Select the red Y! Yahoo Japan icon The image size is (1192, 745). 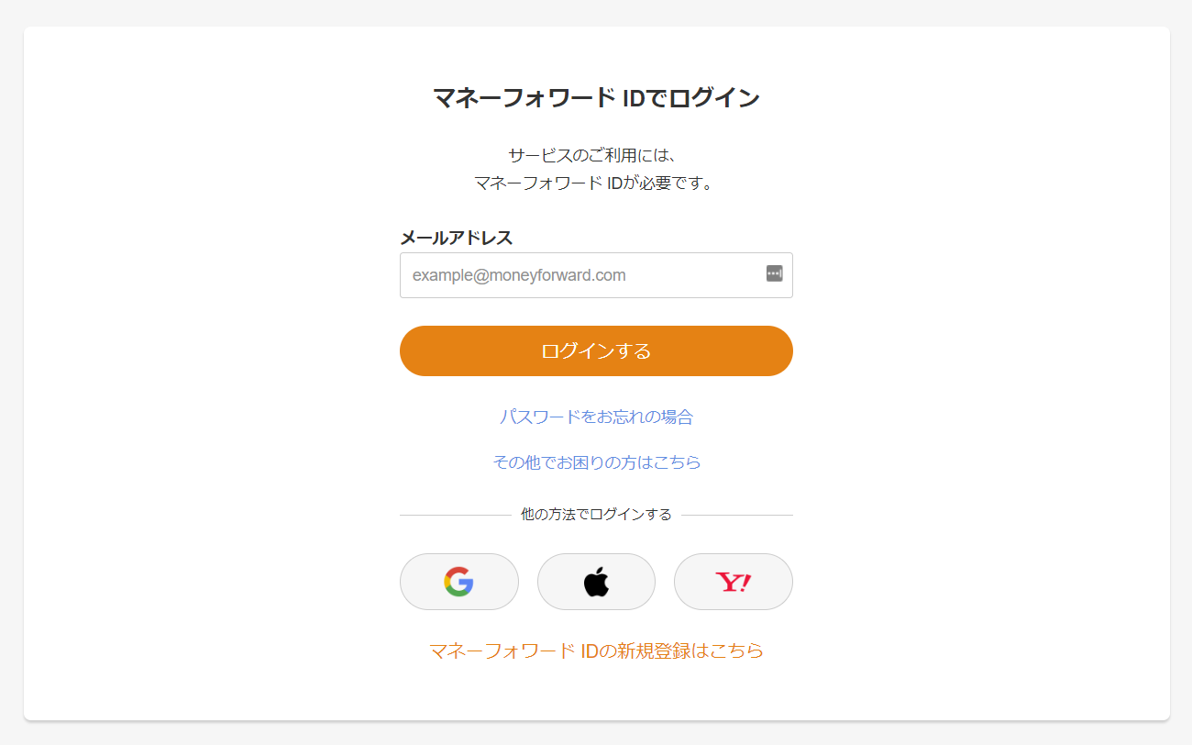point(734,582)
